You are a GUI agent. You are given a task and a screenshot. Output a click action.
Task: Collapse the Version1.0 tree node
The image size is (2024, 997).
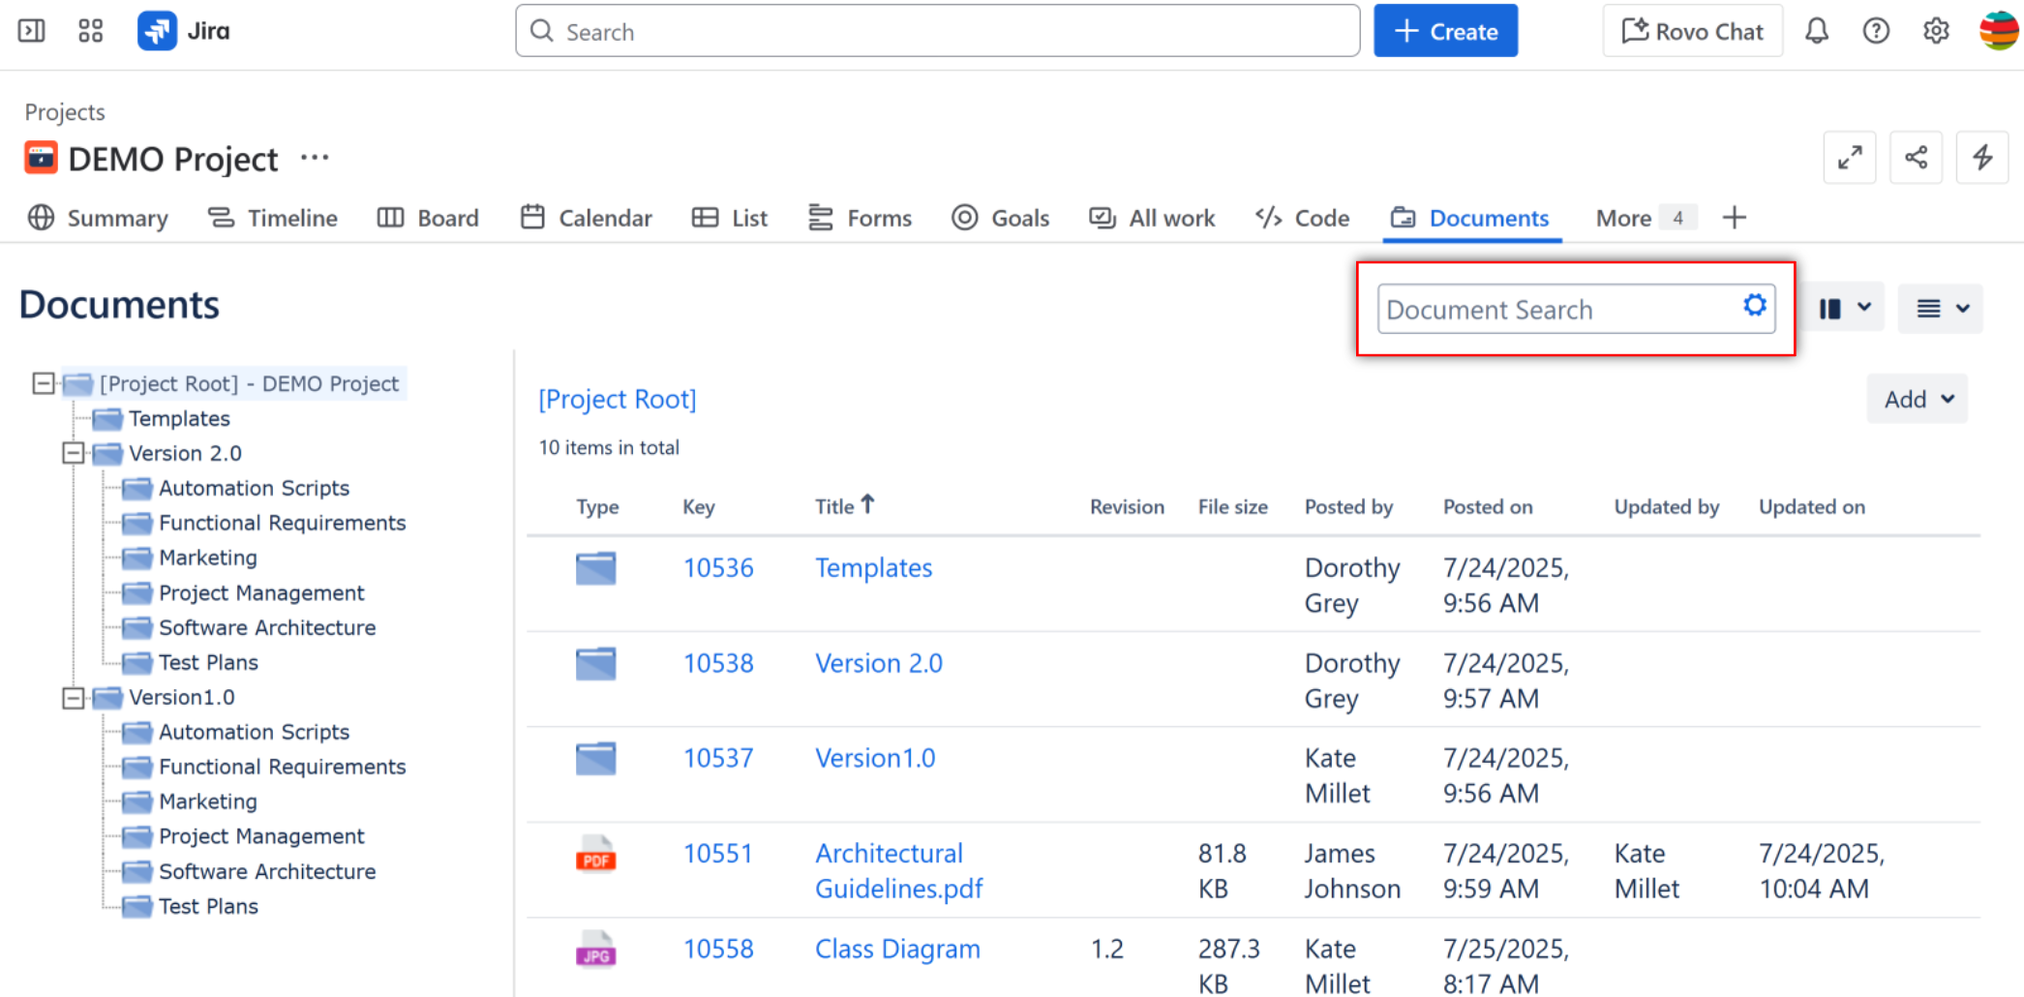click(74, 697)
